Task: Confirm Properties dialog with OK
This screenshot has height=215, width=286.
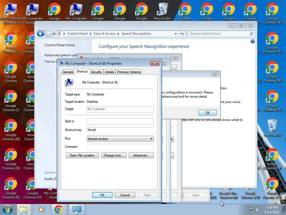Action: click(102, 195)
